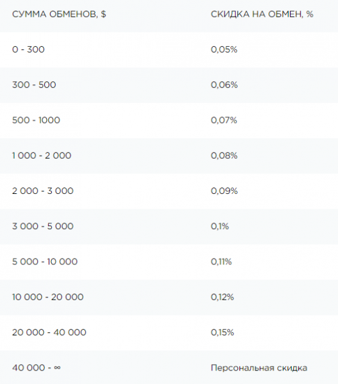The image size is (338, 384).
Task: Select the 500 - 1000 range cell
Action: click(36, 120)
